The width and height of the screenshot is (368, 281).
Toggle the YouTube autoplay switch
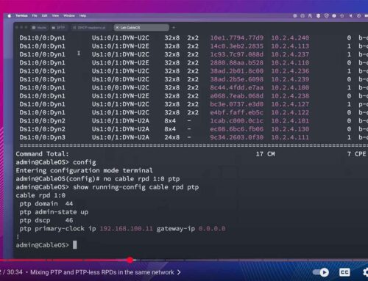click(321, 272)
